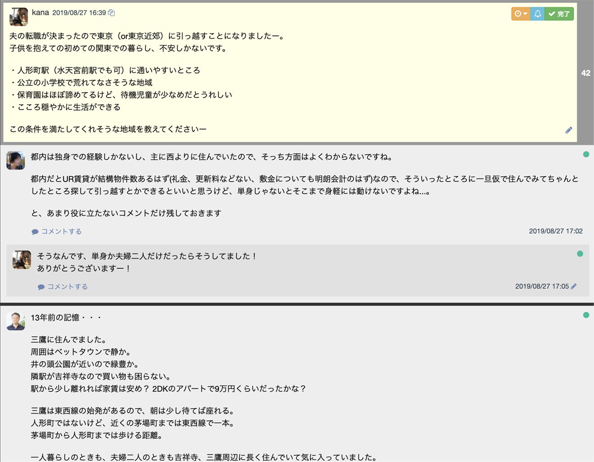Open kana's avatar on the original post
The width and height of the screenshot is (594, 462).
19,17
